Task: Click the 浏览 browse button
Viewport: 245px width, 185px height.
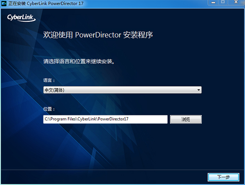Action: [186, 119]
